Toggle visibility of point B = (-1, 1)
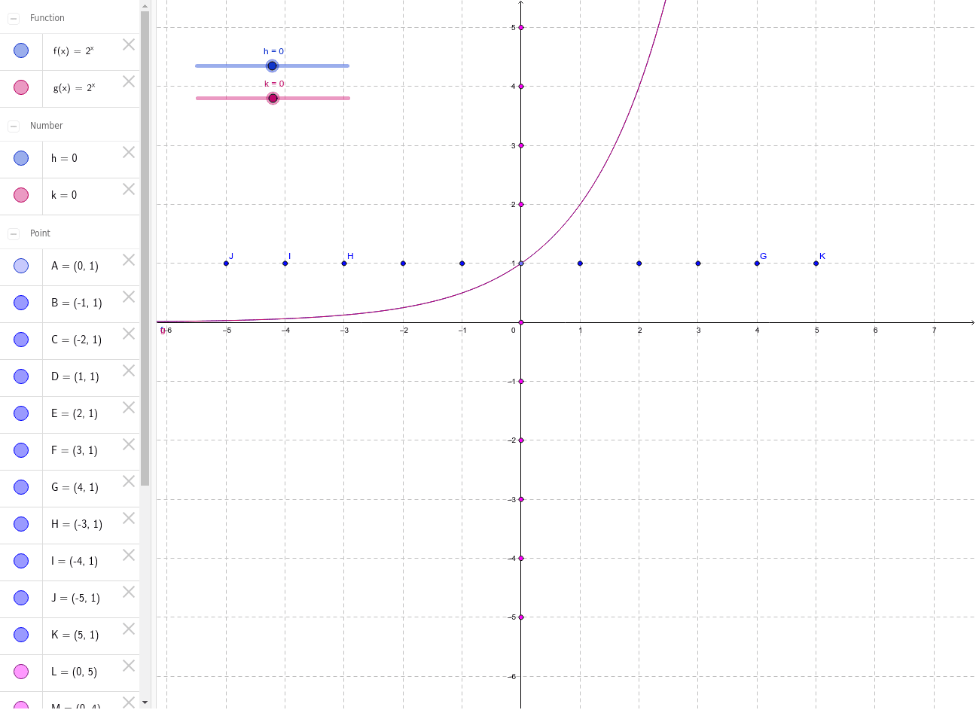Image resolution: width=976 pixels, height=710 pixels. coord(21,303)
